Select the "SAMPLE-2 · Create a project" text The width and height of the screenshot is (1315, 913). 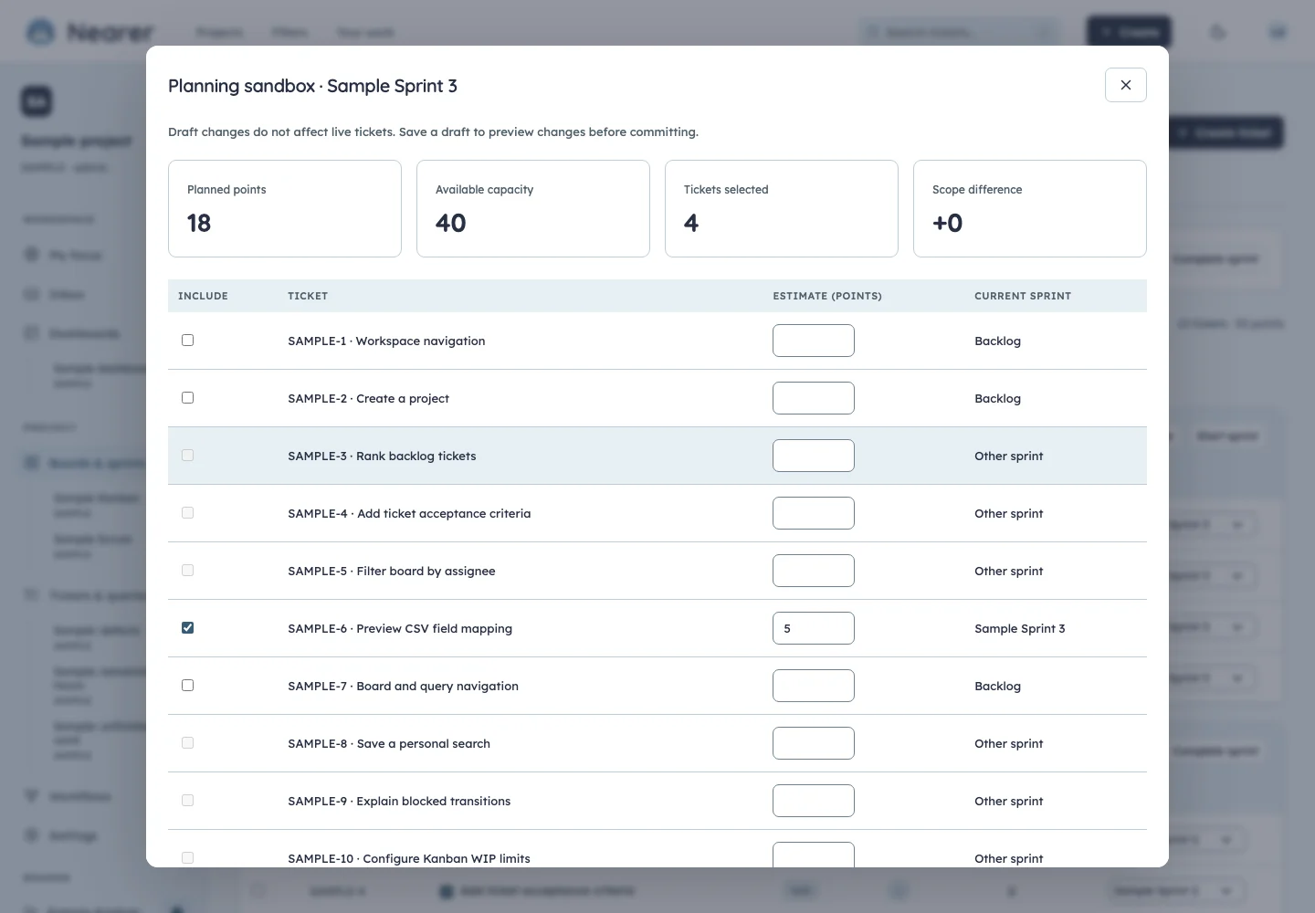[x=368, y=398]
